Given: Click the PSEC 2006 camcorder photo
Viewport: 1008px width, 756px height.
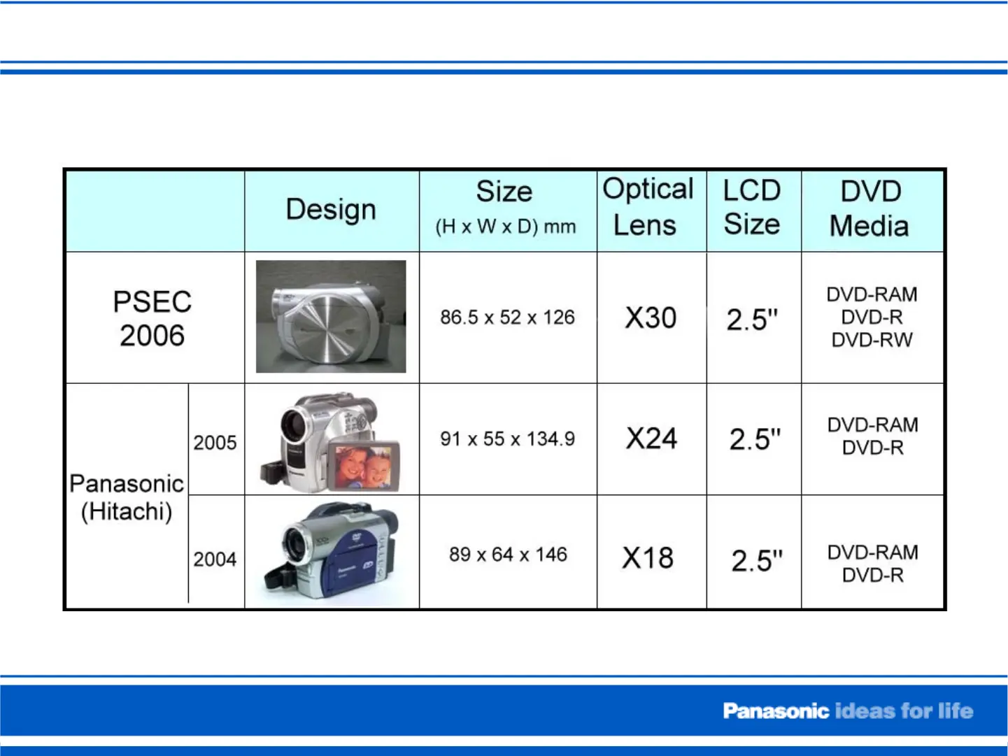Looking at the screenshot, I should [x=331, y=316].
